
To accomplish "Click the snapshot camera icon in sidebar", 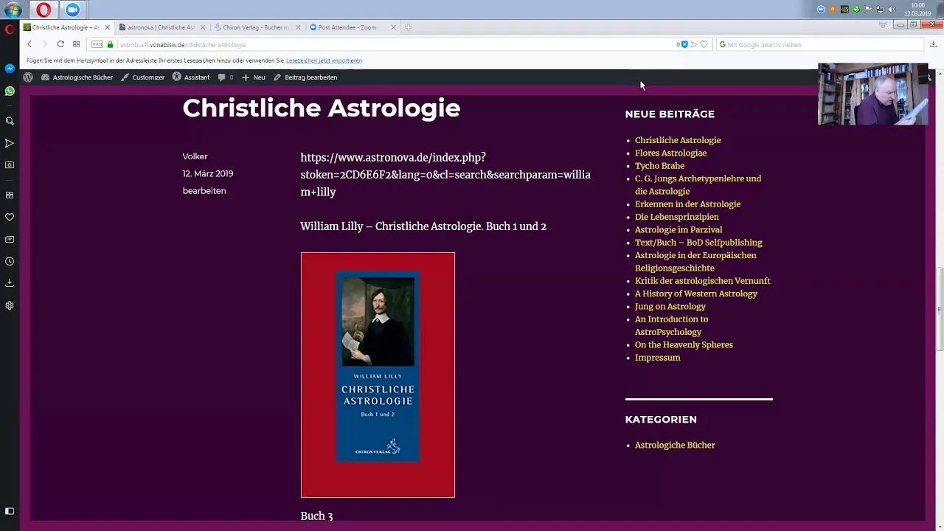I will tap(10, 165).
